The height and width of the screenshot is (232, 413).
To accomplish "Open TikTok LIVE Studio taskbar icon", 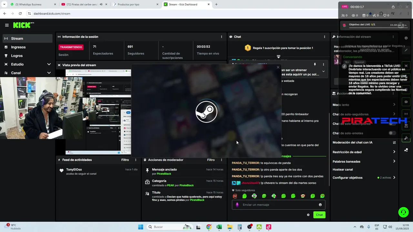I will [x=268, y=227].
